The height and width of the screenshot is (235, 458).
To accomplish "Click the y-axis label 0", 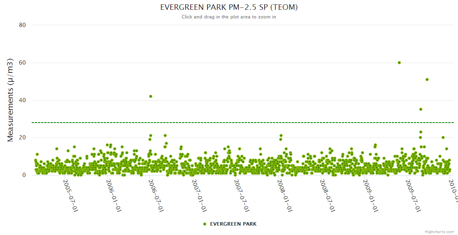I will [24, 175].
